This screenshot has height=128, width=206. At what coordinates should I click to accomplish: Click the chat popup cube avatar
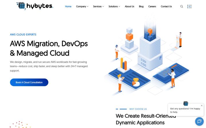point(186,104)
